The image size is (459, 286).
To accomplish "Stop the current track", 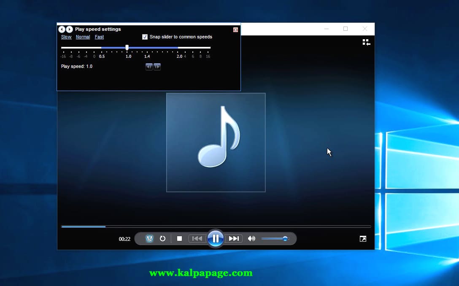I will pyautogui.click(x=179, y=239).
